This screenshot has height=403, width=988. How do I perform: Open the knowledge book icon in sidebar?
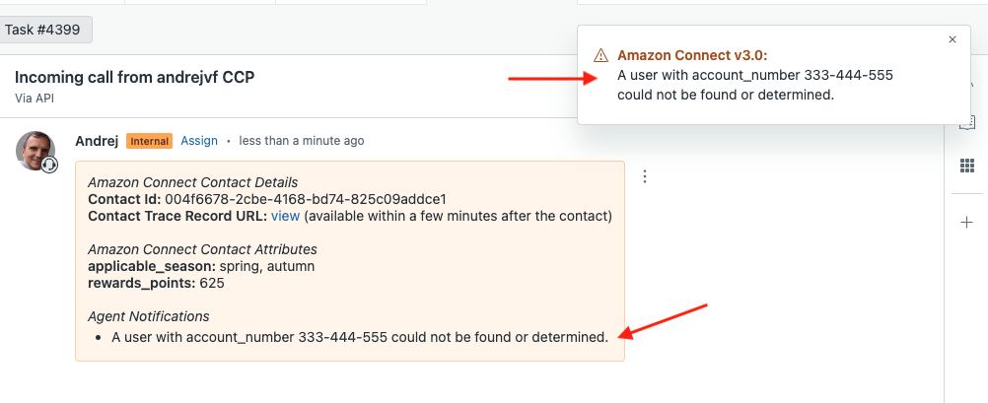coord(967,123)
